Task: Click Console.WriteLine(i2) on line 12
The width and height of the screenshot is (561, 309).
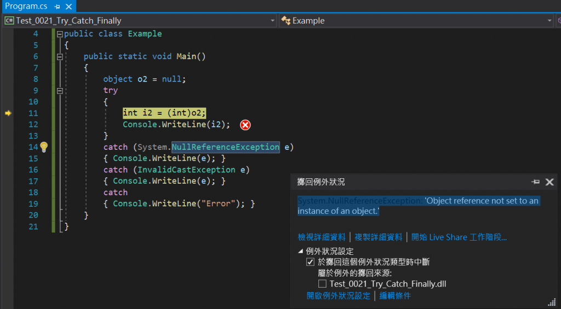Action: coord(176,125)
